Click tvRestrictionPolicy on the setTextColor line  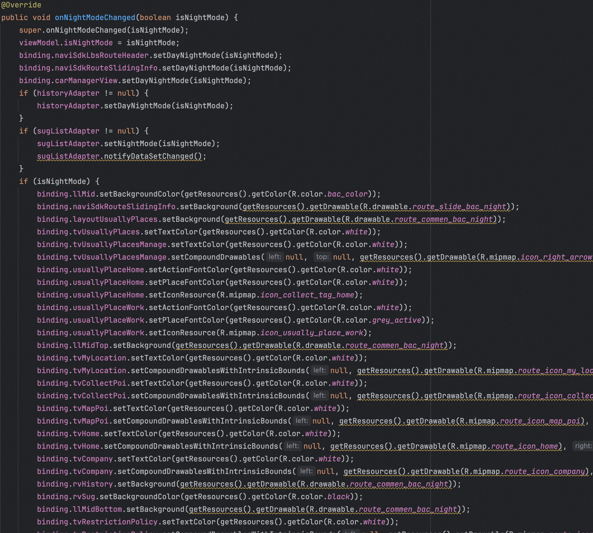(115, 522)
